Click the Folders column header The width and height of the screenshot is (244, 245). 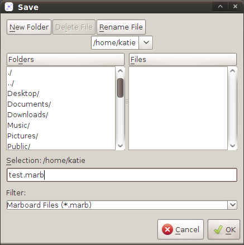tap(65, 59)
